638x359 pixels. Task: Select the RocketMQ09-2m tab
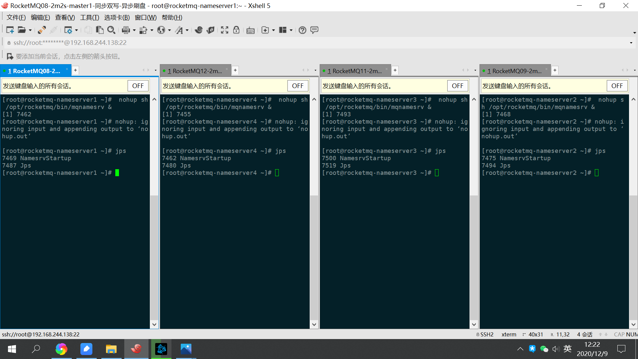(514, 71)
